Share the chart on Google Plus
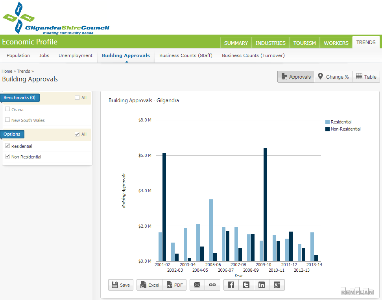This screenshot has width=382, height=300. [x=277, y=285]
